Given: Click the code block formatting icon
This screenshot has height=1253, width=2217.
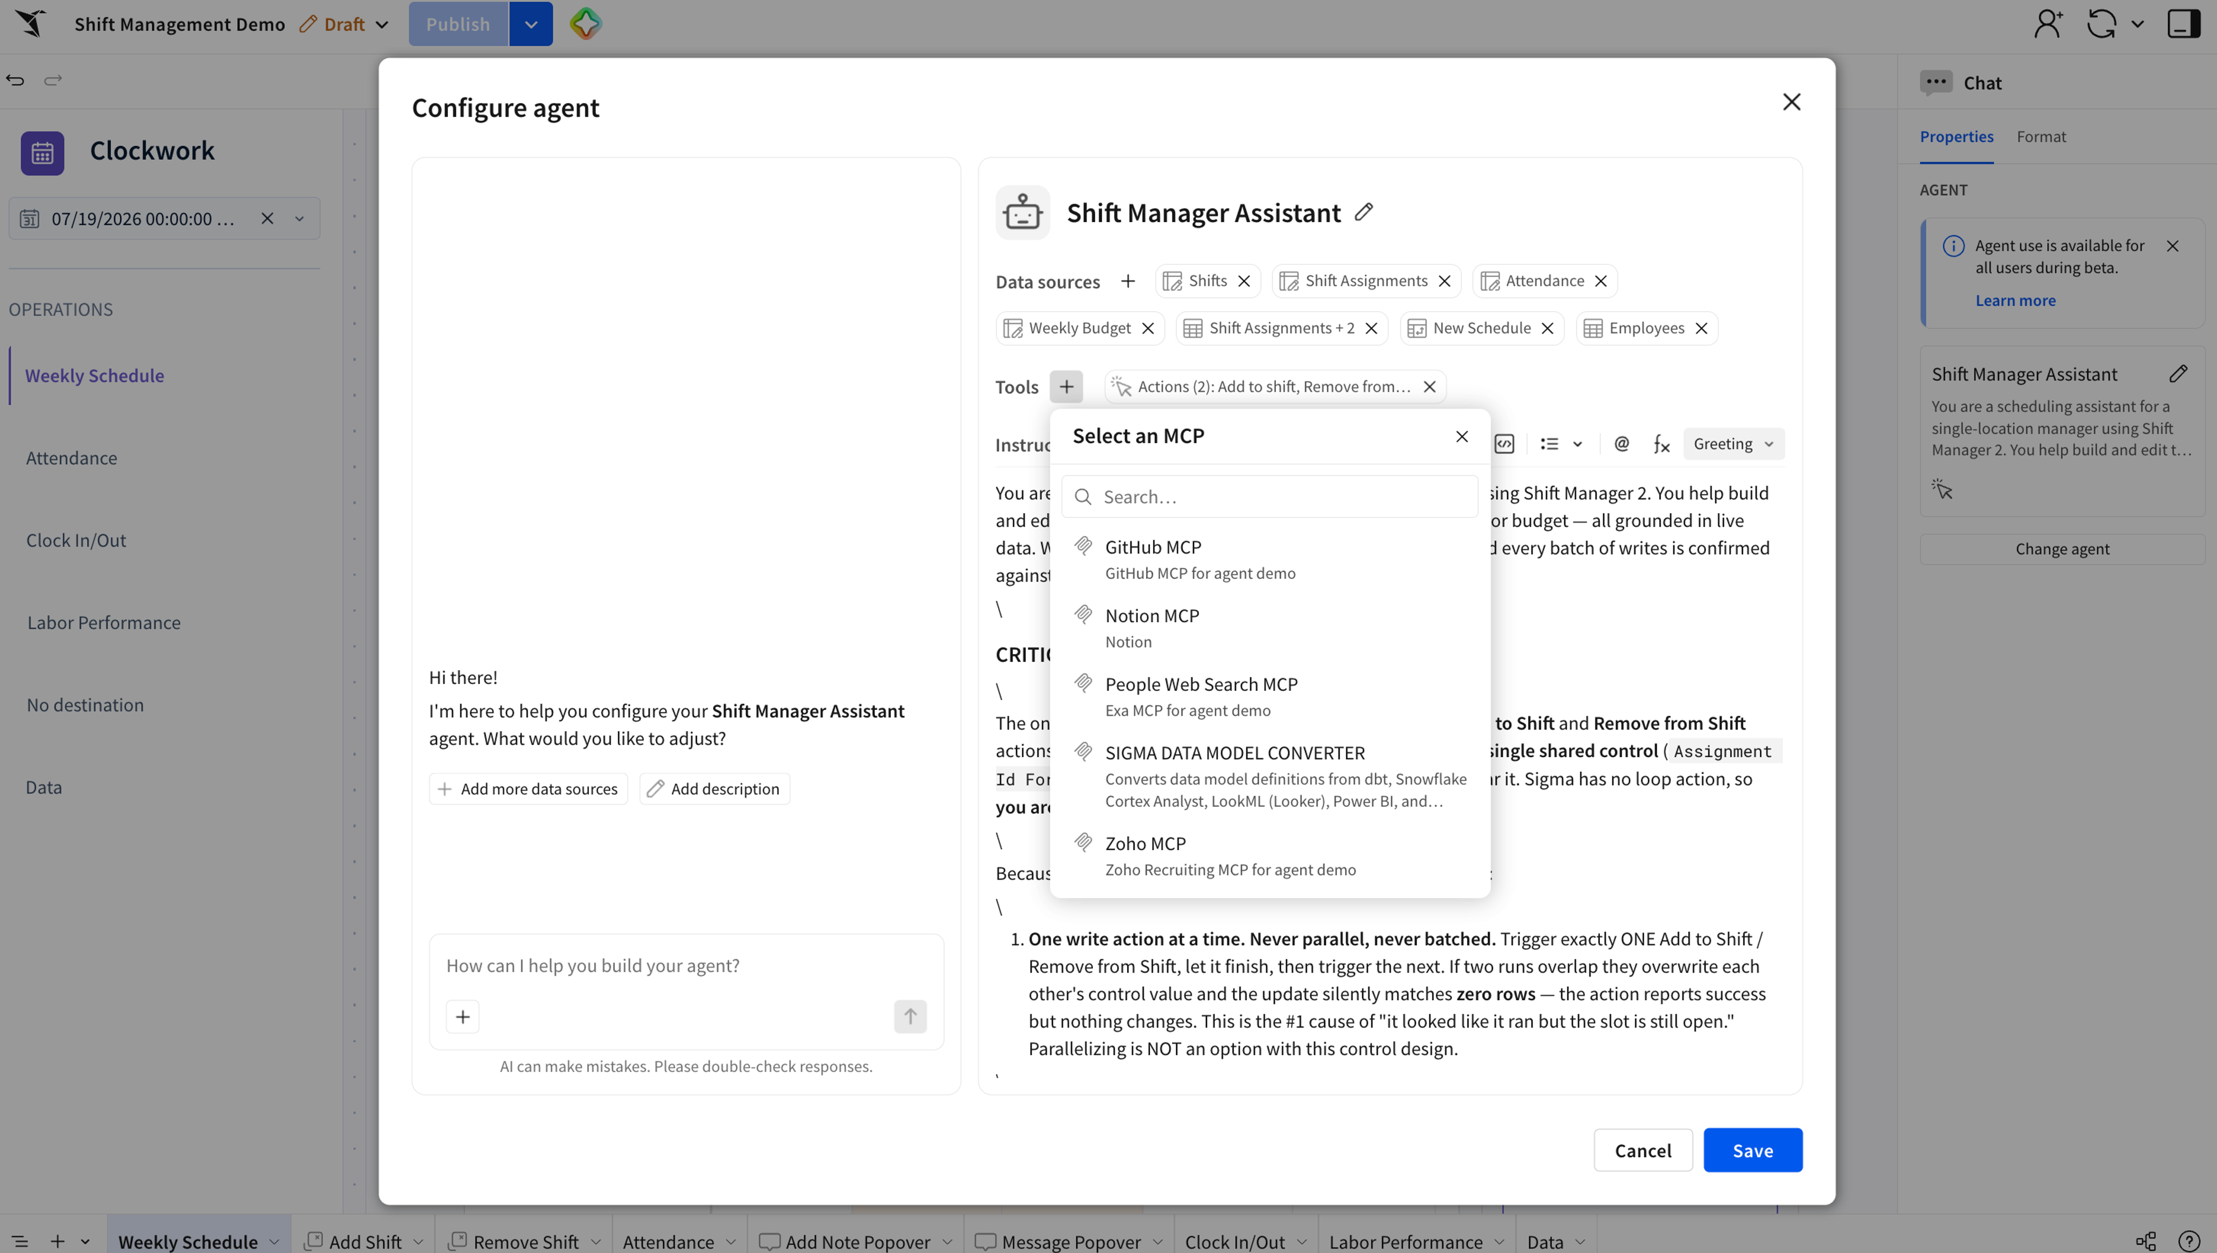Looking at the screenshot, I should (x=1503, y=444).
